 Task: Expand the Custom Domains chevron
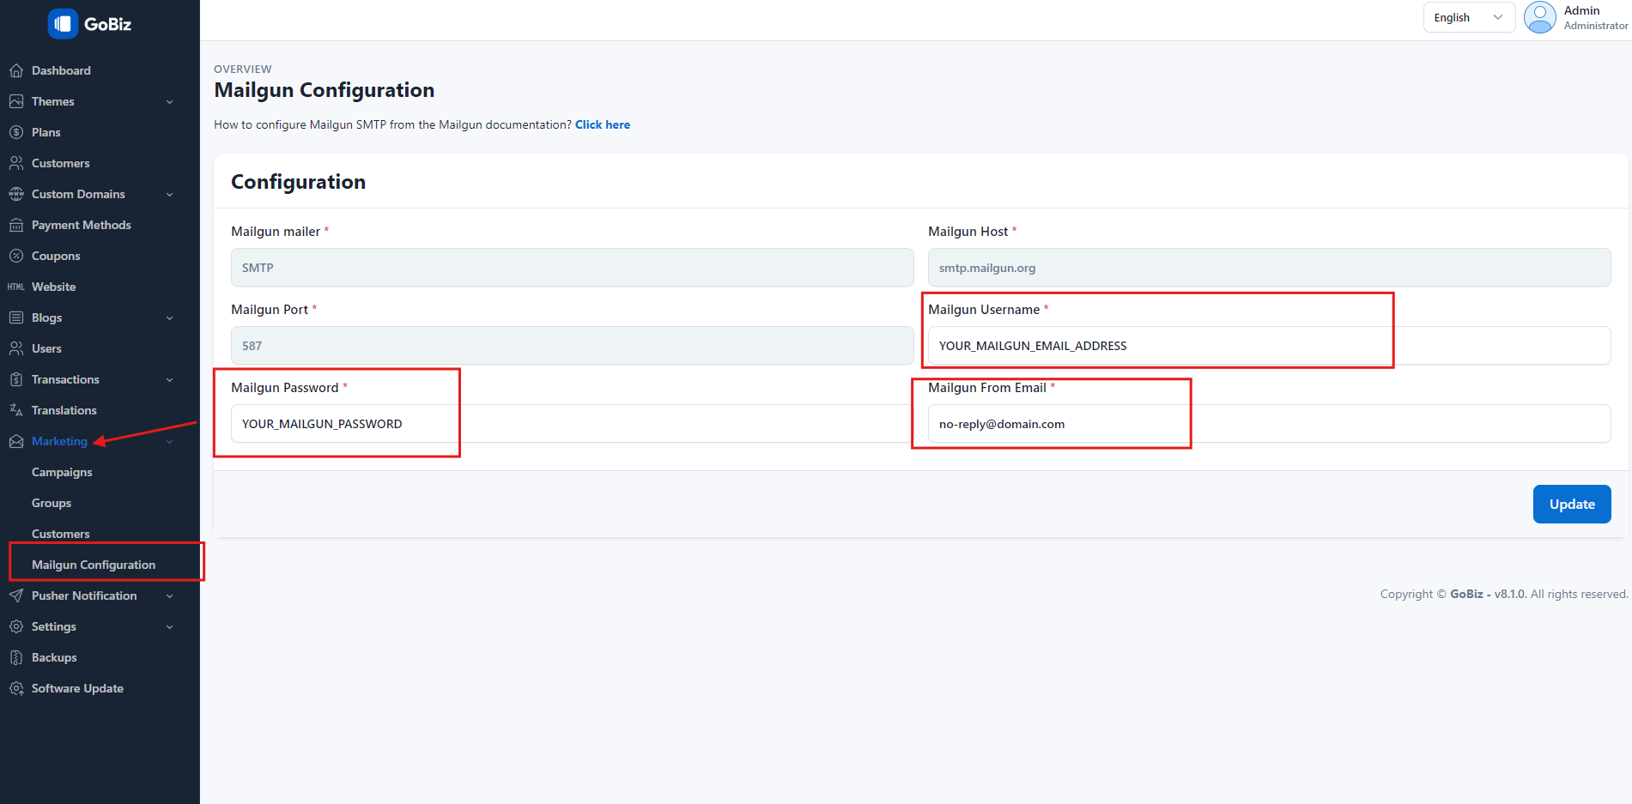click(x=169, y=194)
